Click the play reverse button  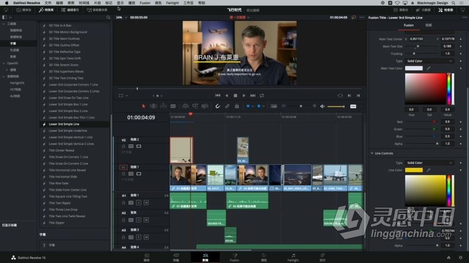[x=226, y=95]
